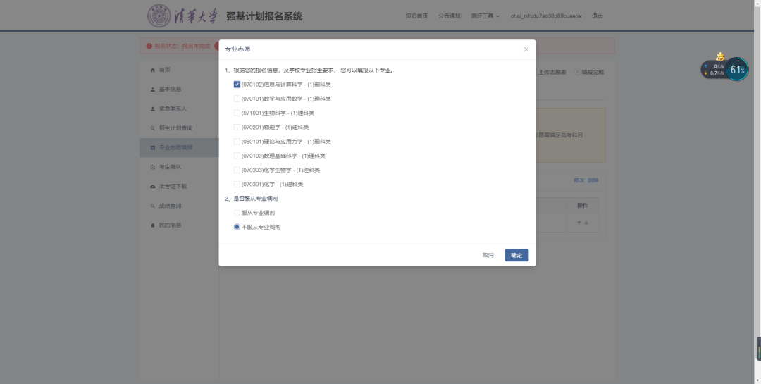Click the search icon beside 成绩查询
761x384 pixels.
[153, 206]
